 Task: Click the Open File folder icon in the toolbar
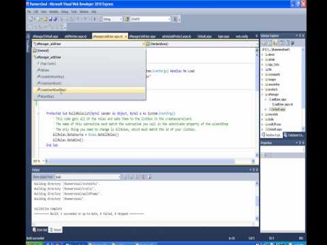pos(46,19)
